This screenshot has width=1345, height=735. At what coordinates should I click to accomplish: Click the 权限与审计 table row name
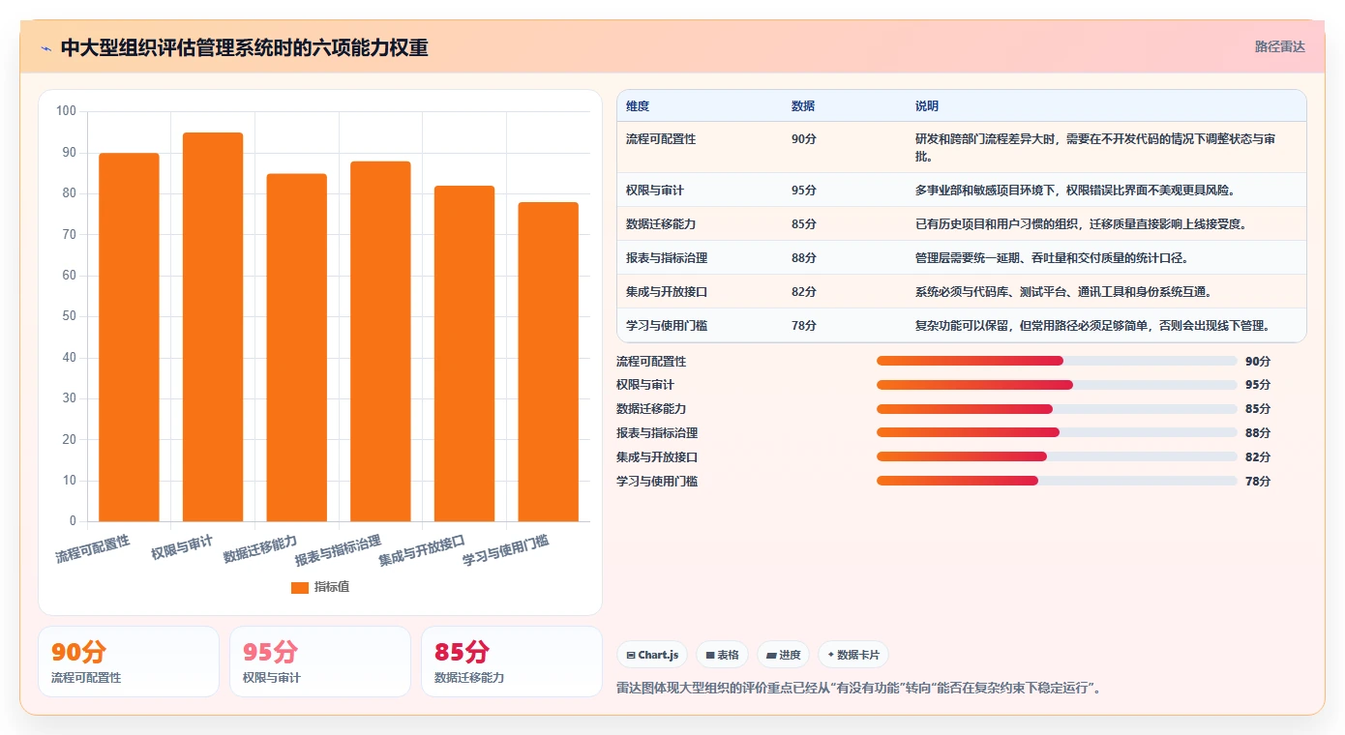point(655,191)
